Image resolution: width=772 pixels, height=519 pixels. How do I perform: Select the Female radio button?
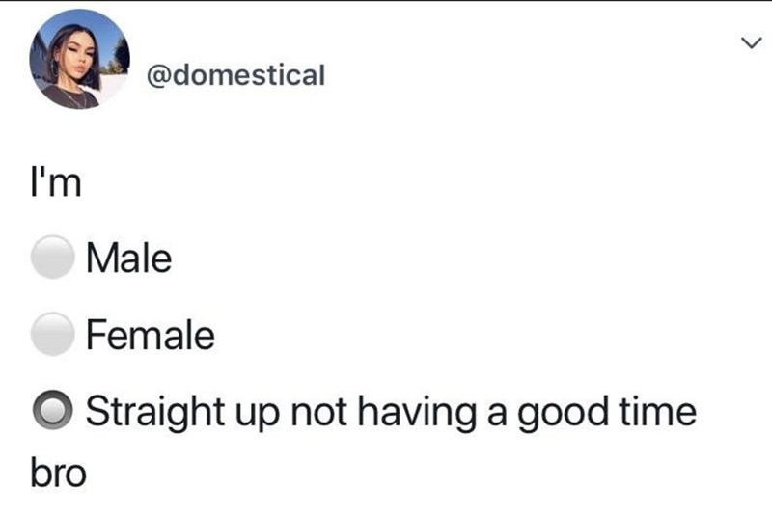click(x=52, y=336)
